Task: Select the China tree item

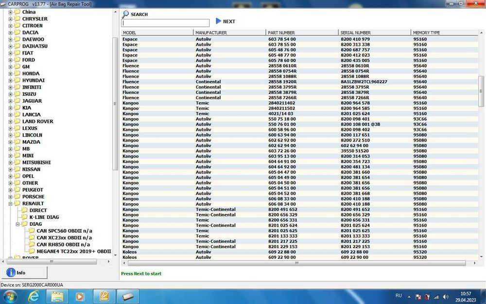Action: pyautogui.click(x=29, y=12)
